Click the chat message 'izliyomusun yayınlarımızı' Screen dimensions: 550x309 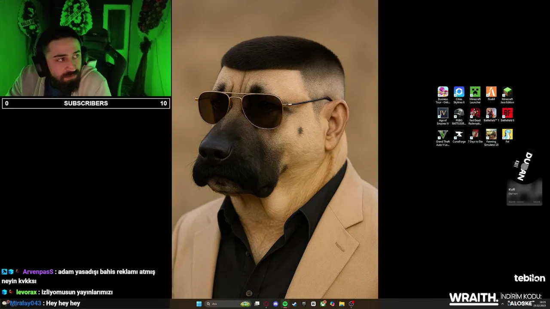(x=77, y=292)
